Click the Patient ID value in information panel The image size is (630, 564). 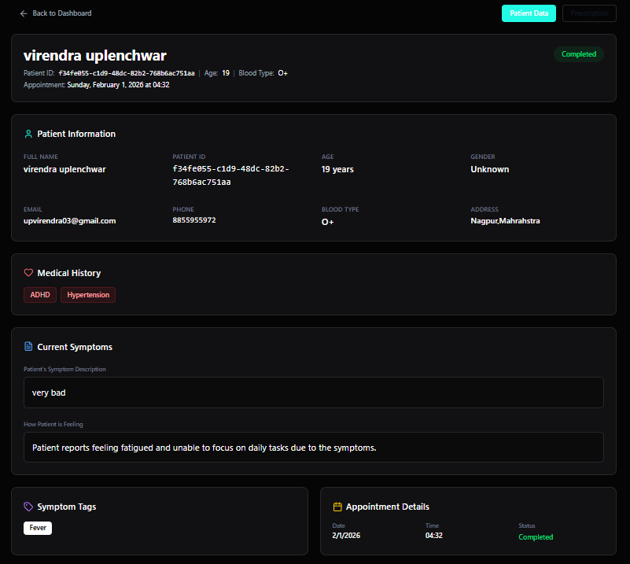pos(230,175)
